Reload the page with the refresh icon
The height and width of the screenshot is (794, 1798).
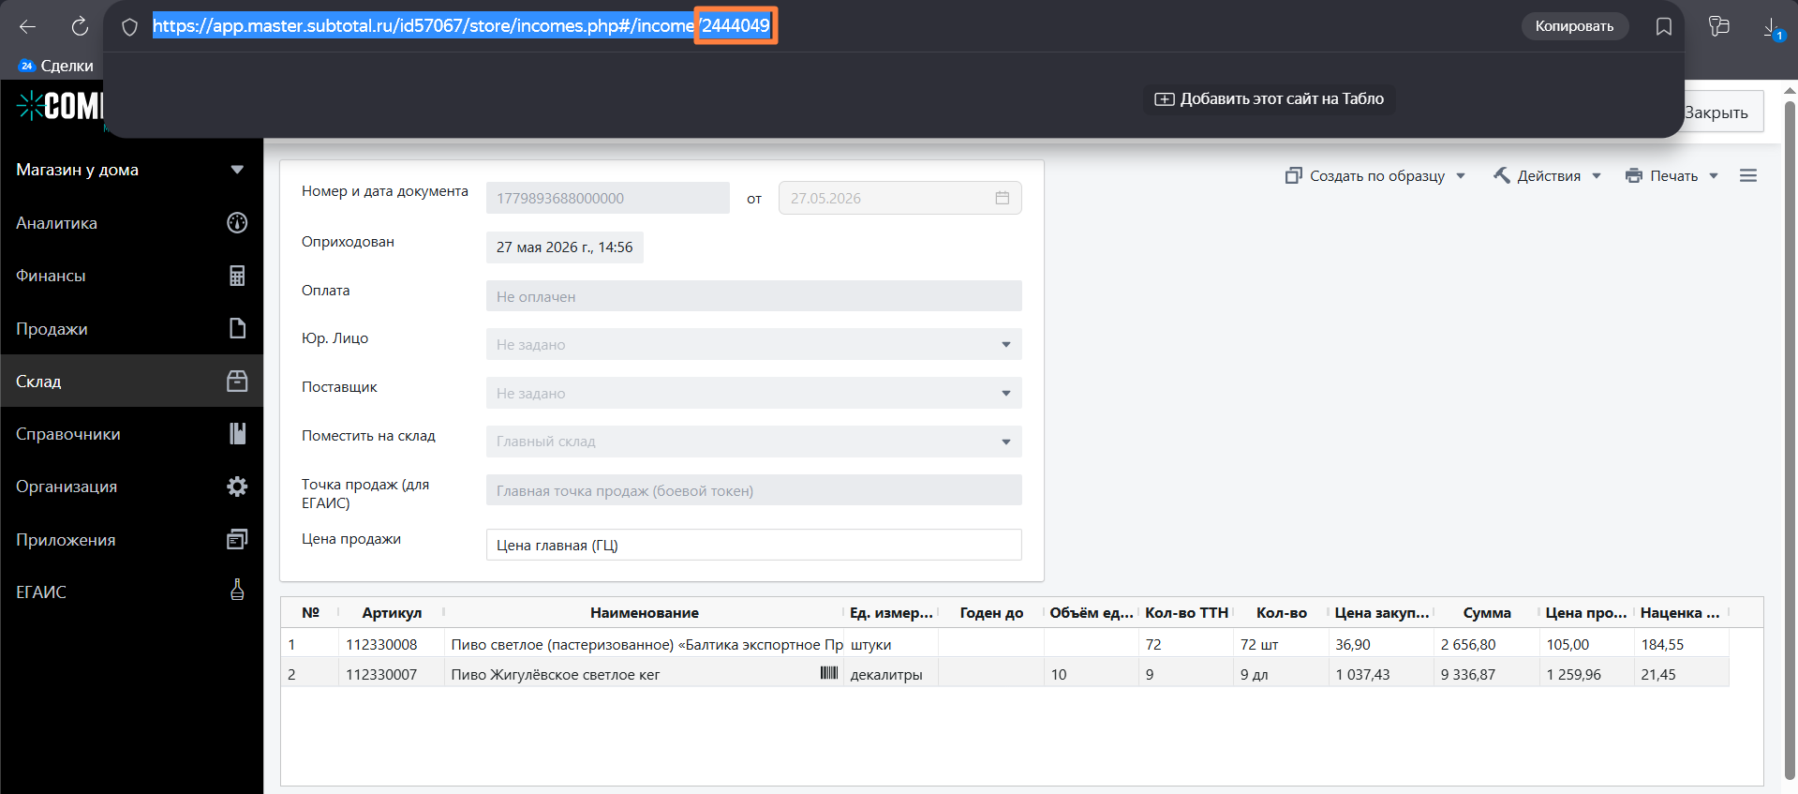coord(80,26)
